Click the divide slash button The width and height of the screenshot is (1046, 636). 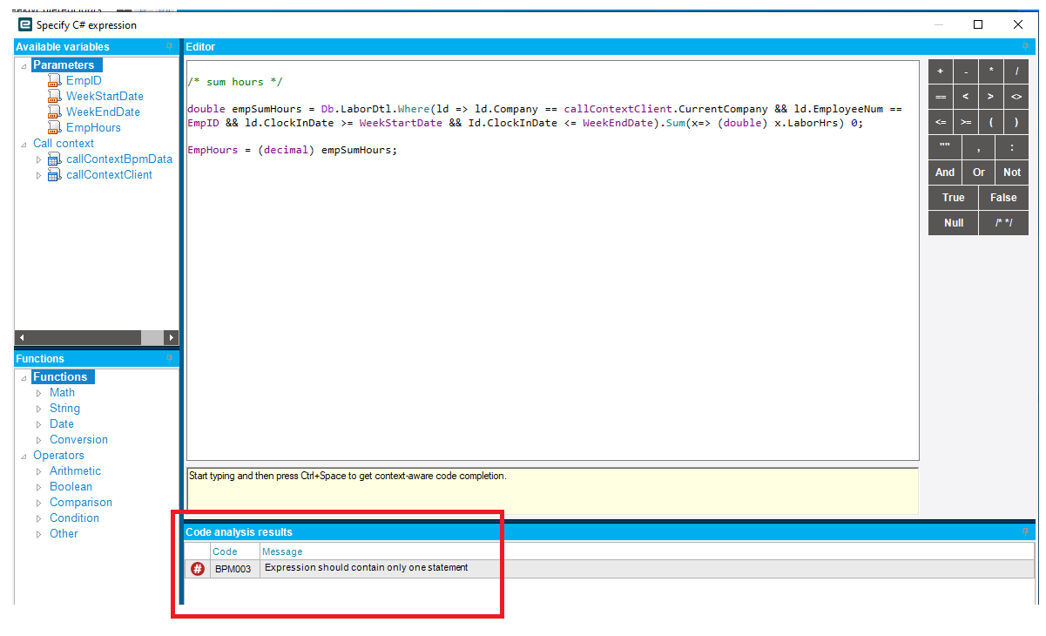point(1016,71)
